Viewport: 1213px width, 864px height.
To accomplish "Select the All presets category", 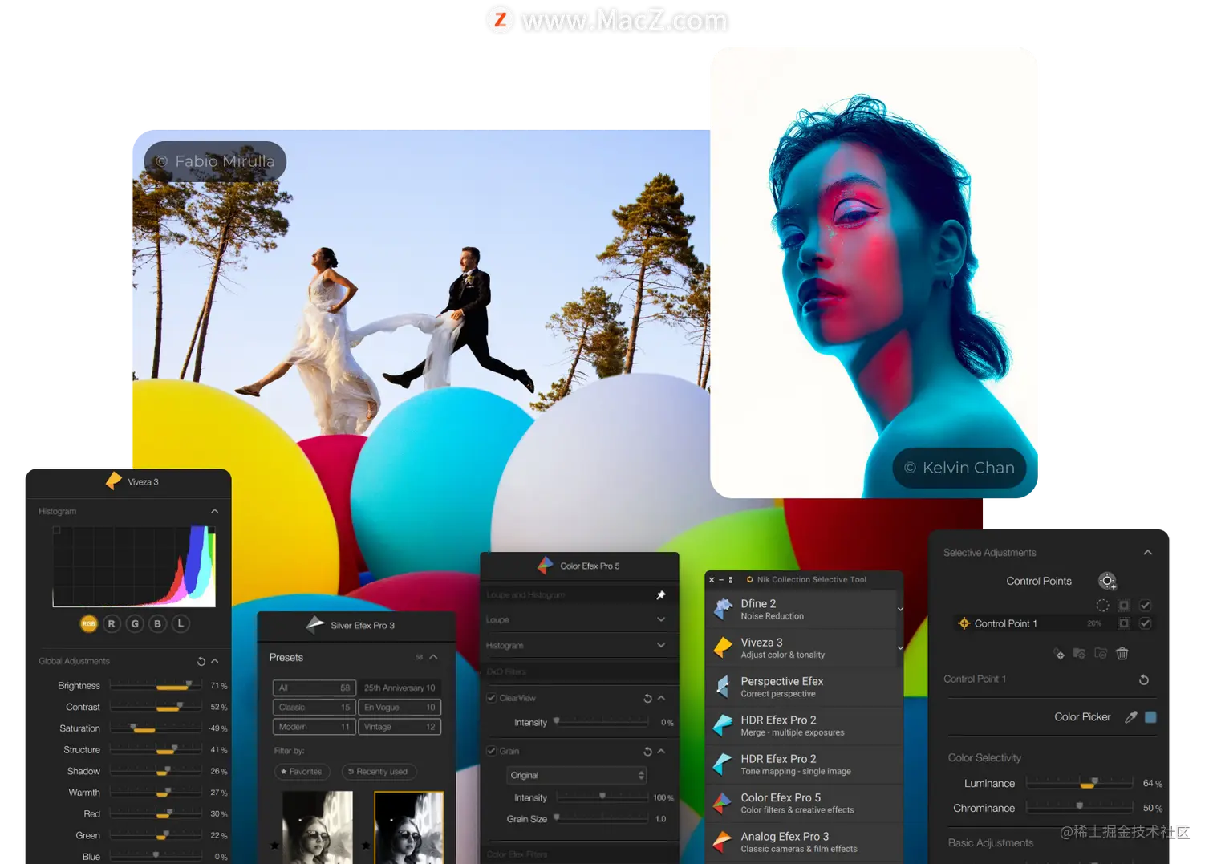I will pos(314,688).
